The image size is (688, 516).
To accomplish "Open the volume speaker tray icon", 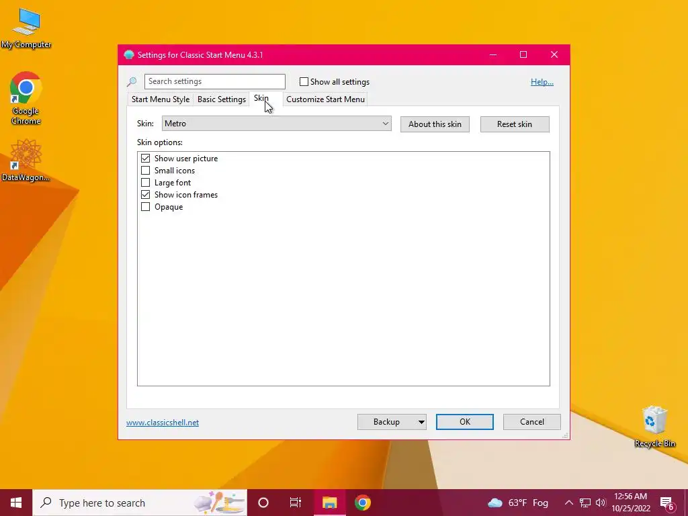I will 601,503.
